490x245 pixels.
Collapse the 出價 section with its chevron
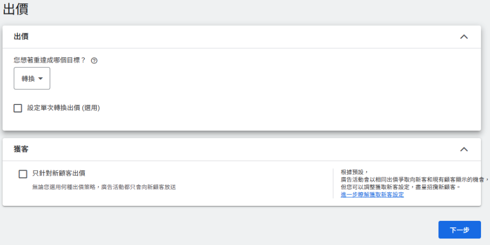(x=464, y=37)
